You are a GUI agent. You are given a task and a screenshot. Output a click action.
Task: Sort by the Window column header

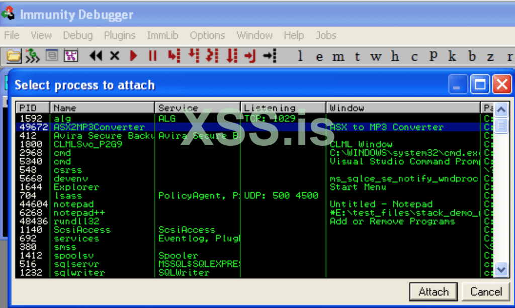[403, 108]
